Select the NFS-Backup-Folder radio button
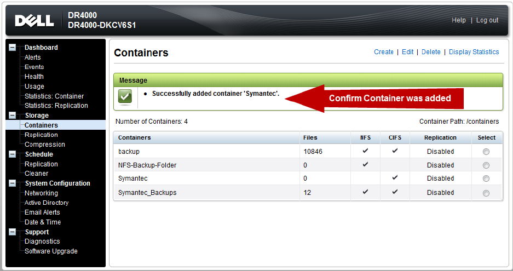 [486, 165]
